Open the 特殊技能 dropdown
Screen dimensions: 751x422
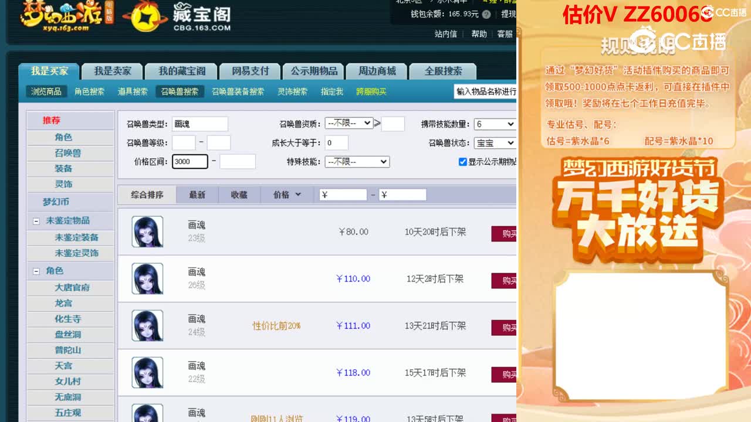(x=357, y=162)
